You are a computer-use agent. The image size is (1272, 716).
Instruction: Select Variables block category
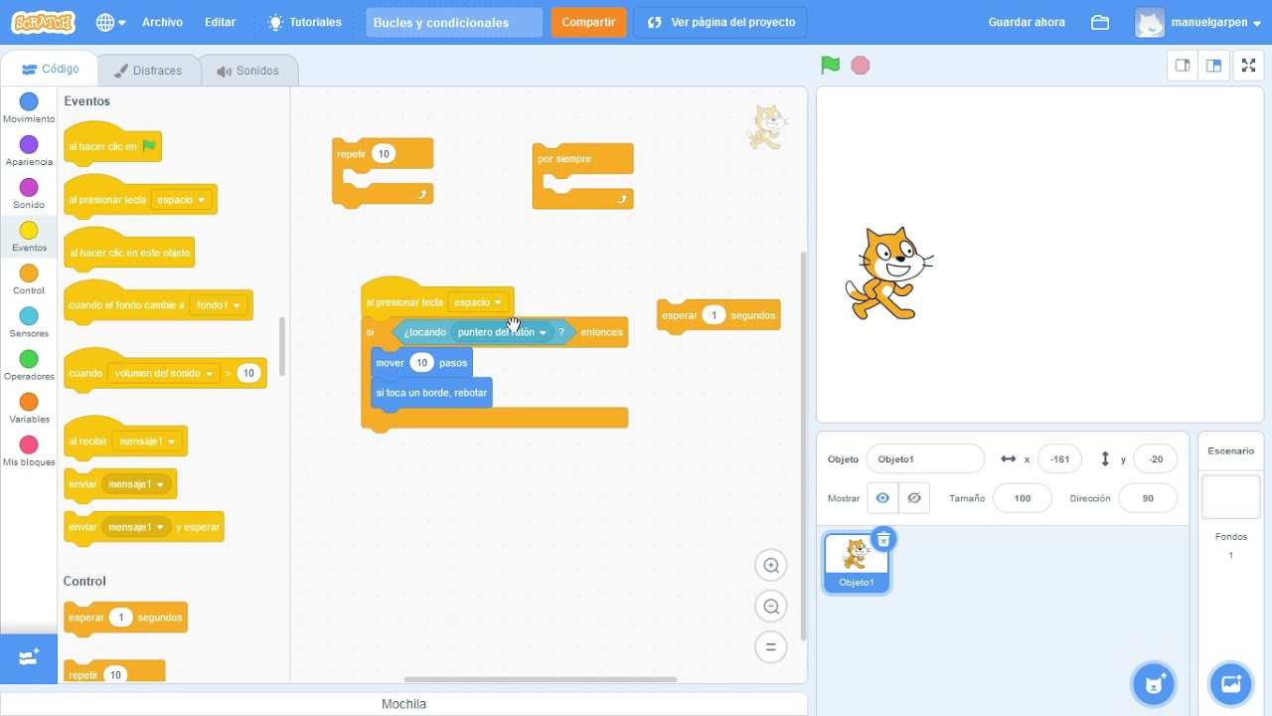click(29, 408)
